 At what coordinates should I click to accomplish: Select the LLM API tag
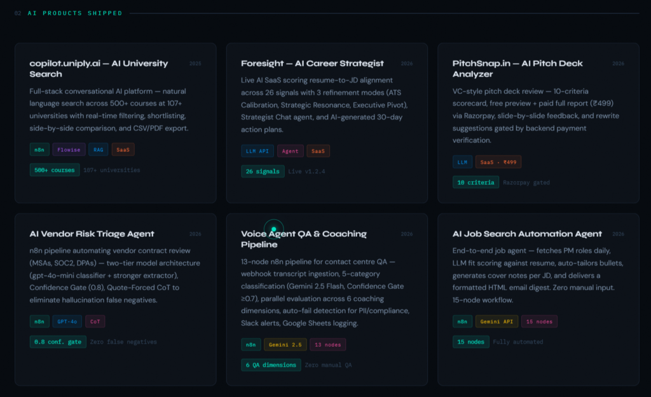tap(257, 151)
